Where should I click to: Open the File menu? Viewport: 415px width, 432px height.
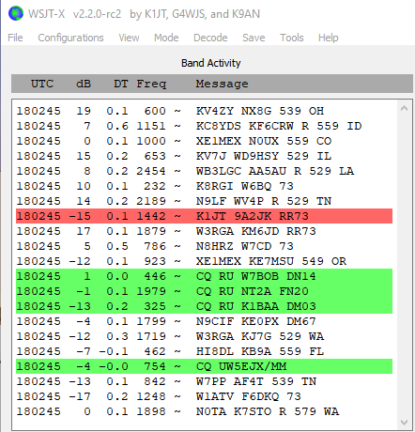15,38
